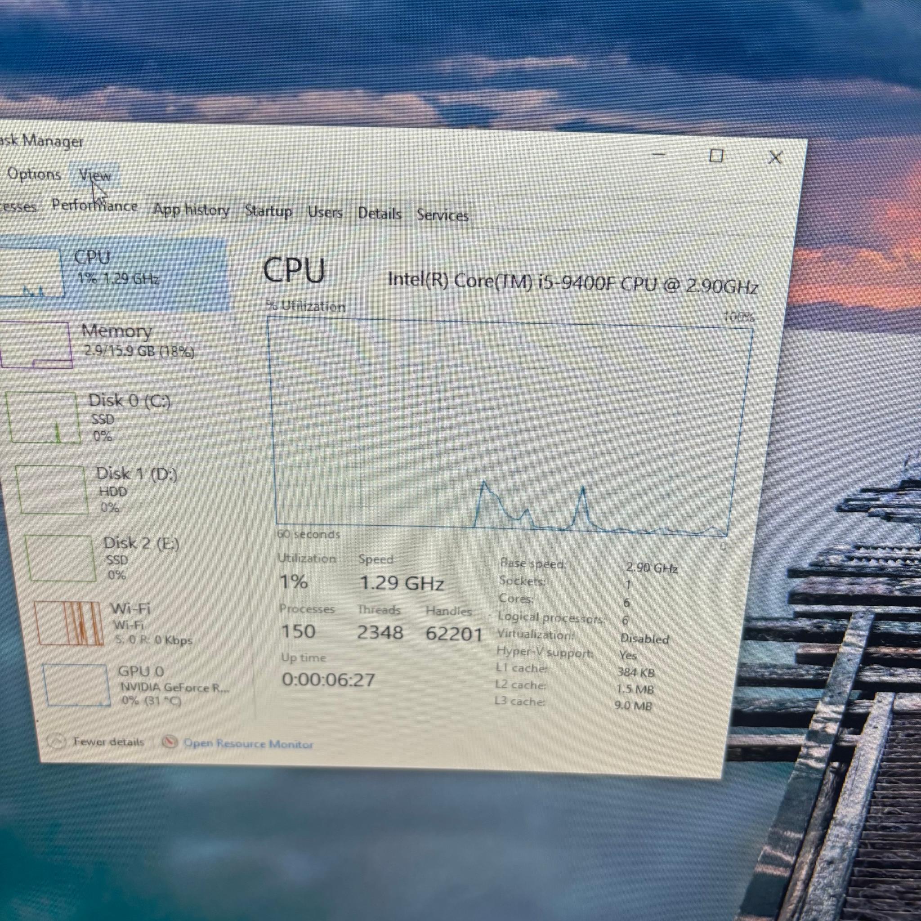Click the up time 0:00:06:27 value
The width and height of the screenshot is (921, 921).
pyautogui.click(x=328, y=680)
